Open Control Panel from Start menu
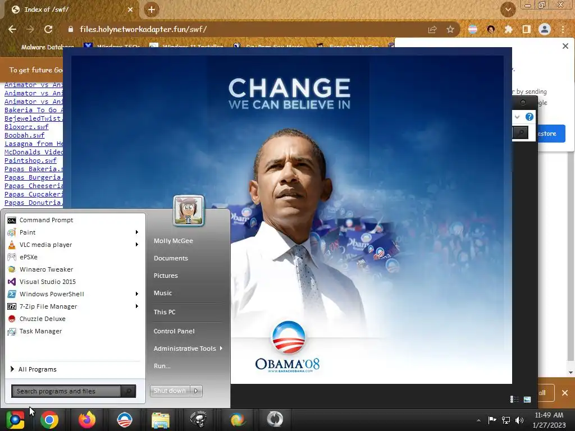 tap(174, 331)
